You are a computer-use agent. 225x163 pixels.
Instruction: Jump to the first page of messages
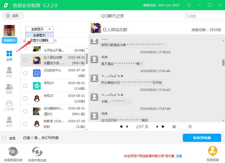click(x=121, y=127)
